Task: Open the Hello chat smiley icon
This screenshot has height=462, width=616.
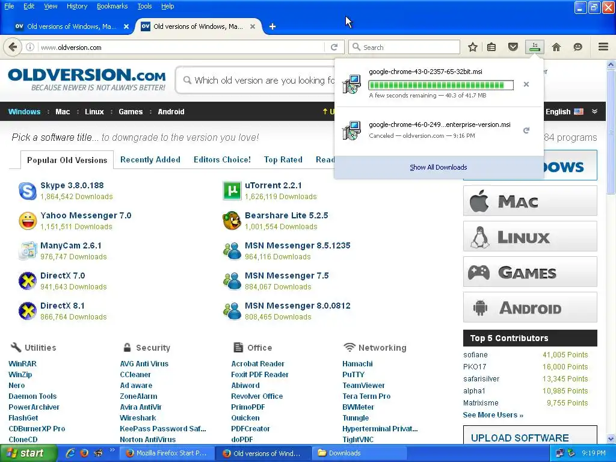Action: 577,47
